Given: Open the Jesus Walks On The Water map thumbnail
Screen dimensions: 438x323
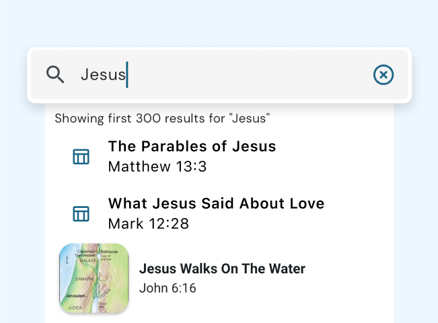Looking at the screenshot, I should click(x=94, y=278).
